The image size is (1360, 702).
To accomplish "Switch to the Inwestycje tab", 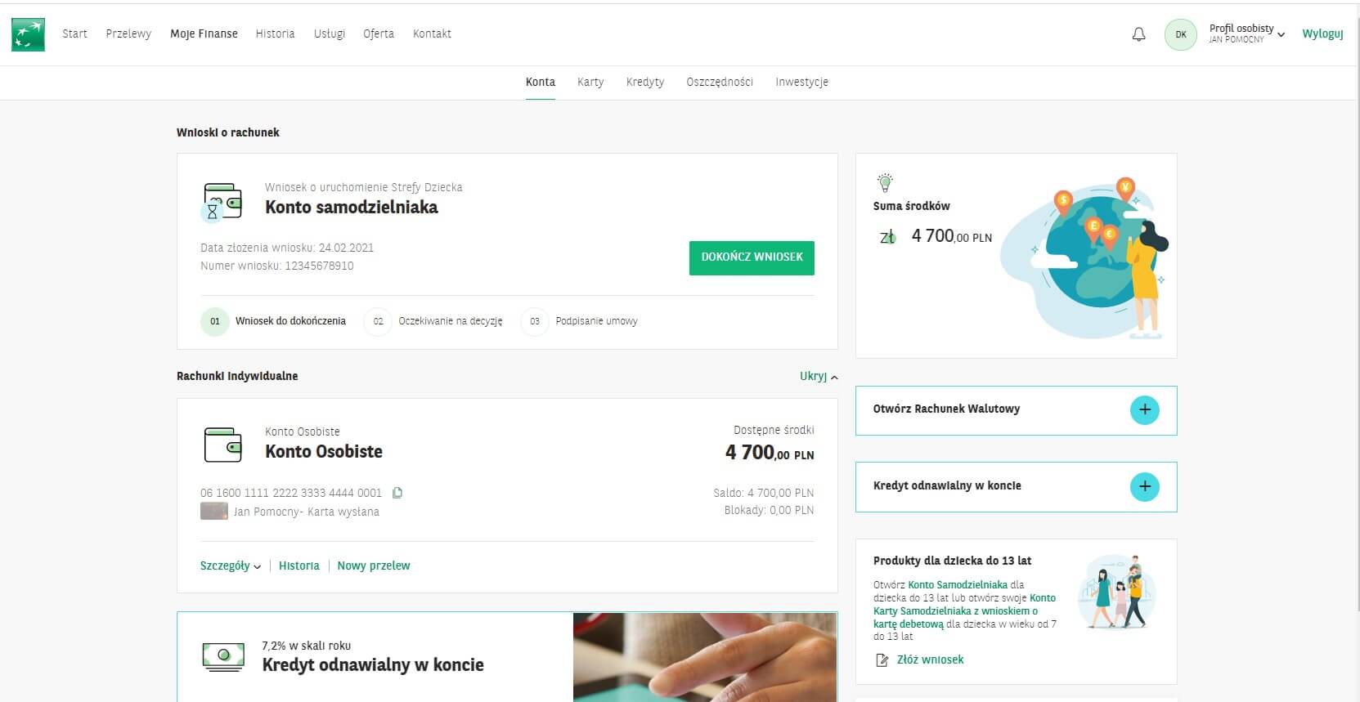I will [x=802, y=82].
